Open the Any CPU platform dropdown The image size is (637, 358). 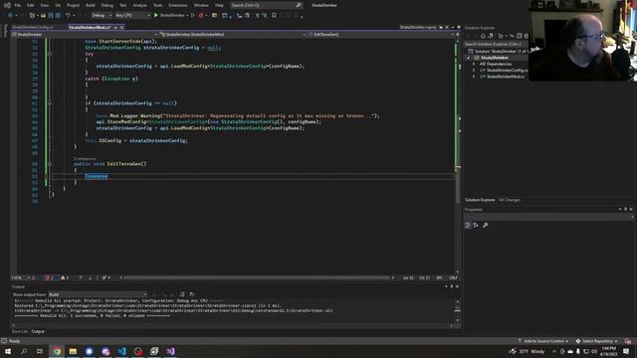132,16
